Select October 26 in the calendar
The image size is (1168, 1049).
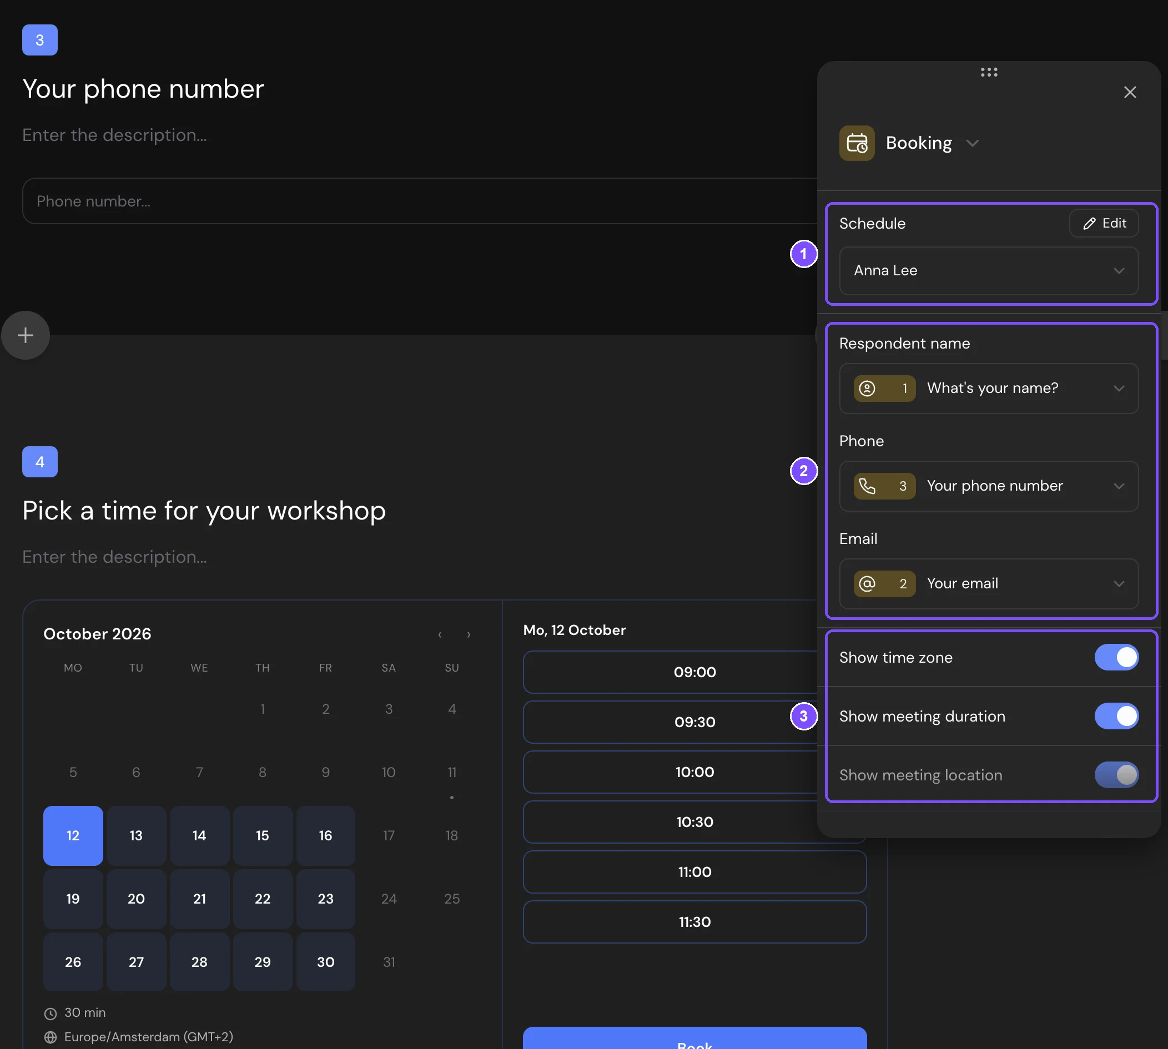(x=73, y=962)
